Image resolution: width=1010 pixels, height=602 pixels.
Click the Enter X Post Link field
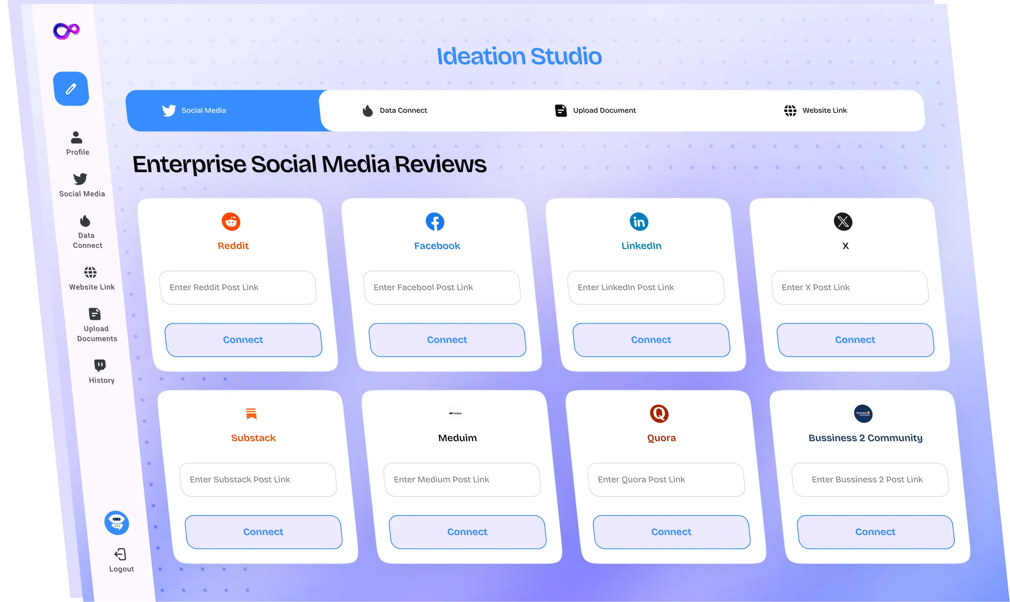[850, 288]
